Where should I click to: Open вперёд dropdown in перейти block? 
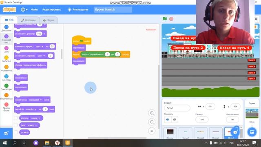click(31, 109)
